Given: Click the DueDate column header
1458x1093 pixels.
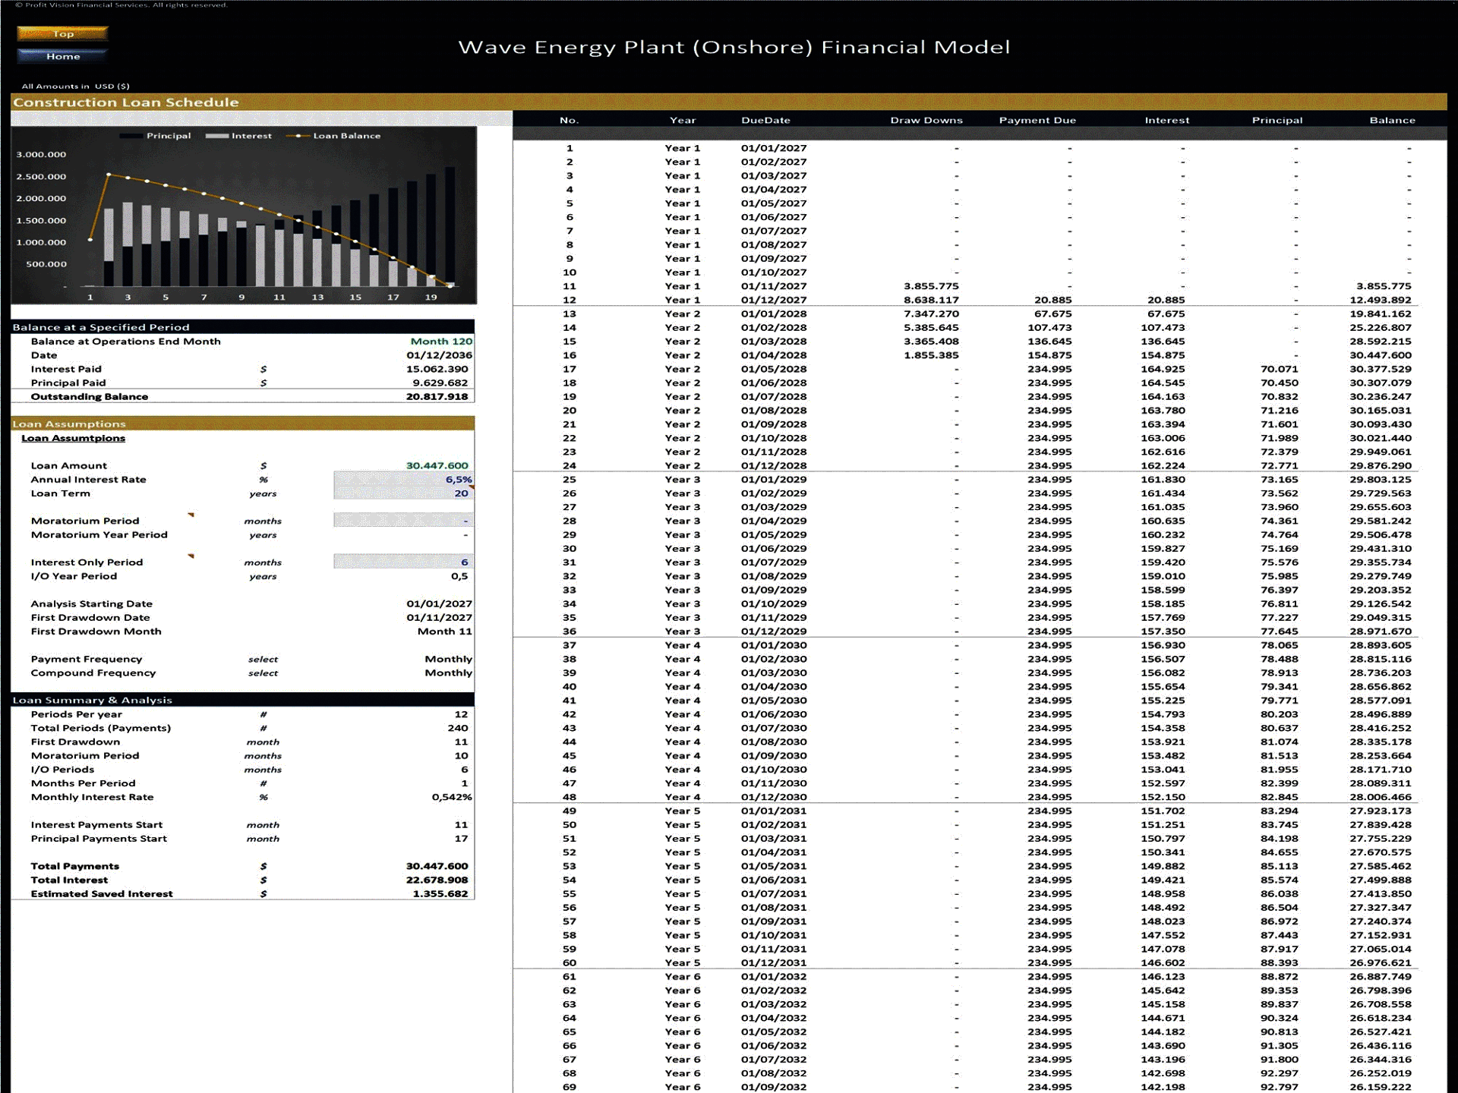Looking at the screenshot, I should (765, 120).
